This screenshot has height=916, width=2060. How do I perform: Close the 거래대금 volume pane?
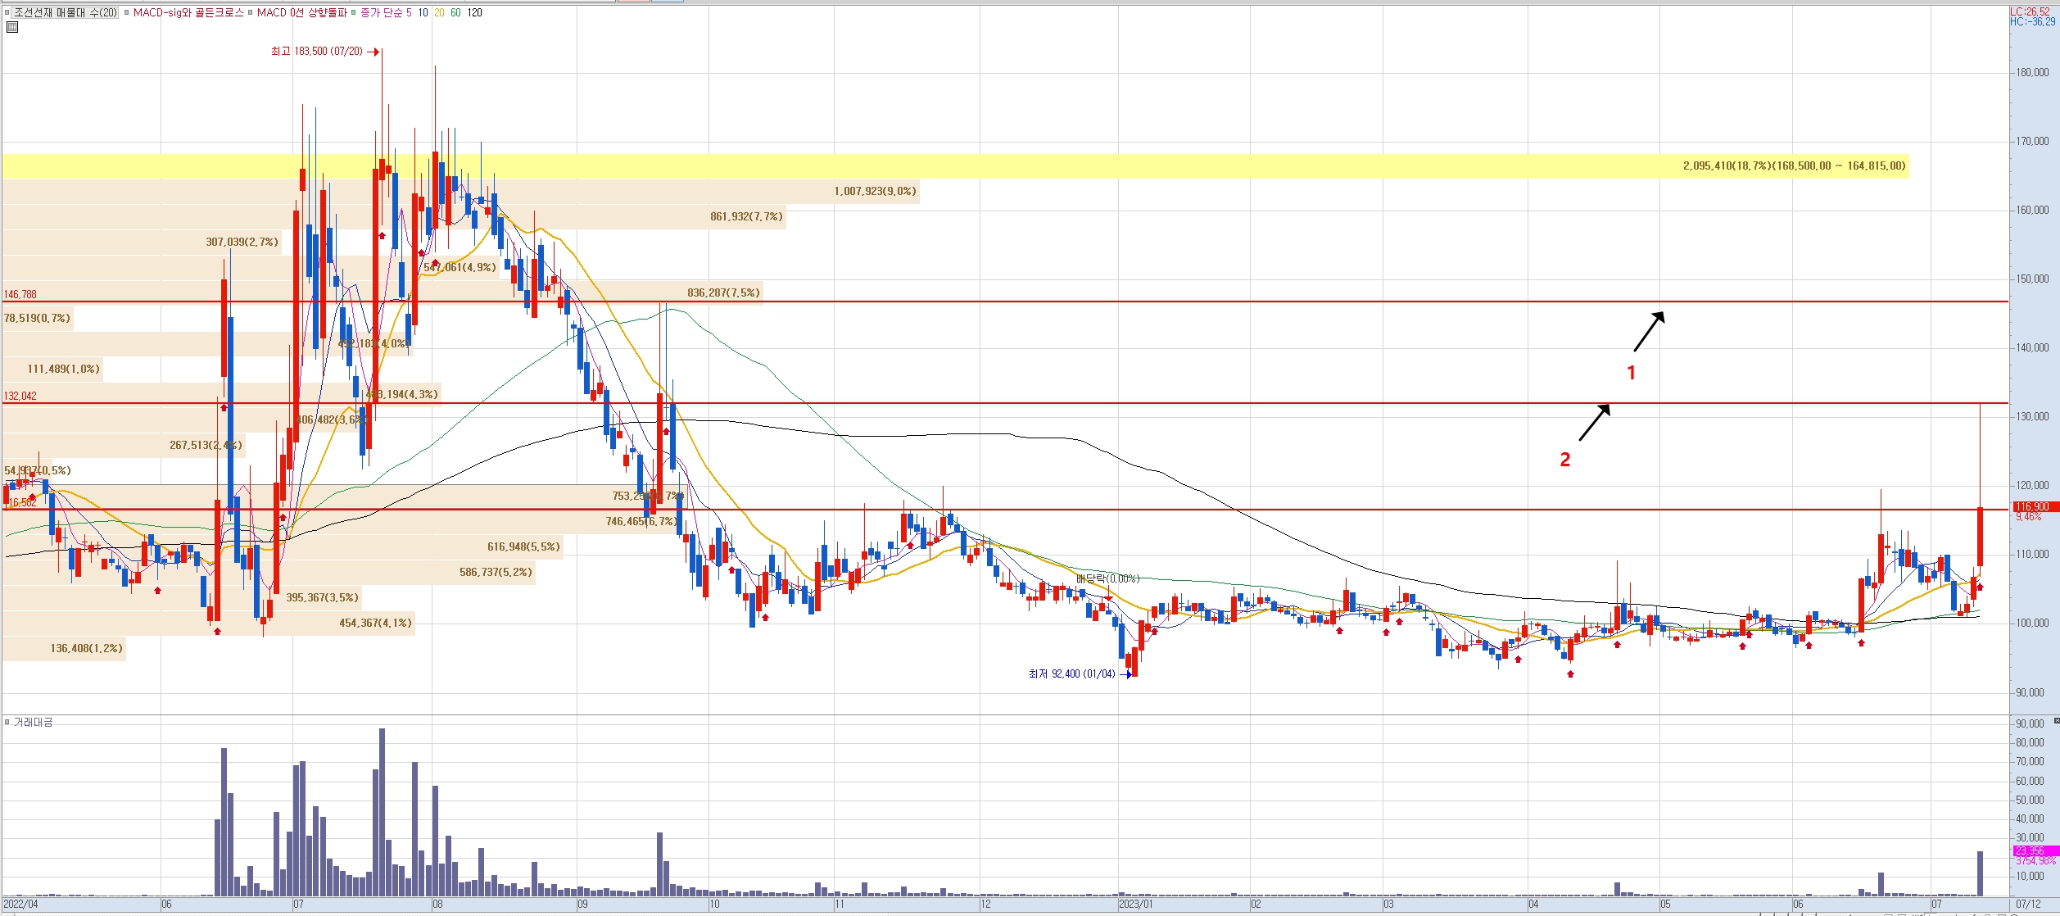pos(2056,721)
